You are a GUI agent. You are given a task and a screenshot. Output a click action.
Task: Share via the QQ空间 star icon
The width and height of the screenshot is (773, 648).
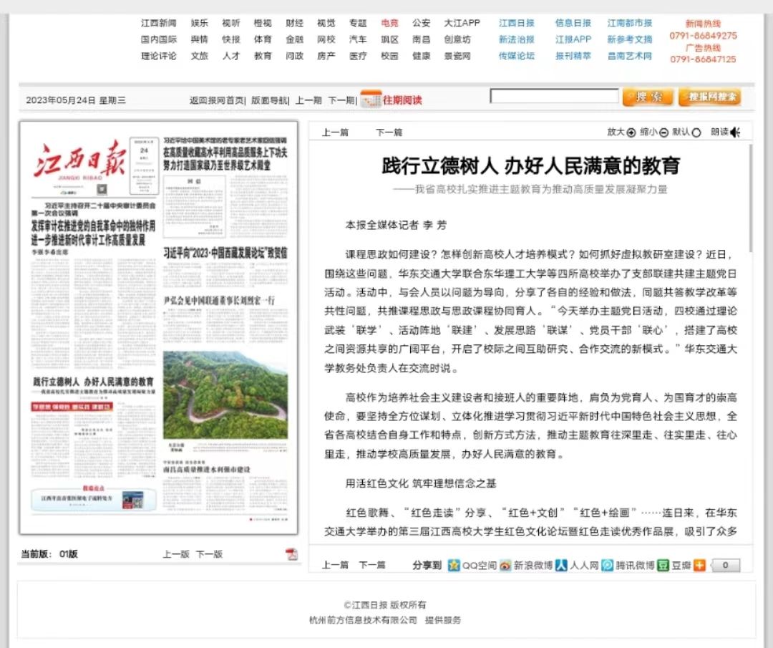[x=454, y=565]
